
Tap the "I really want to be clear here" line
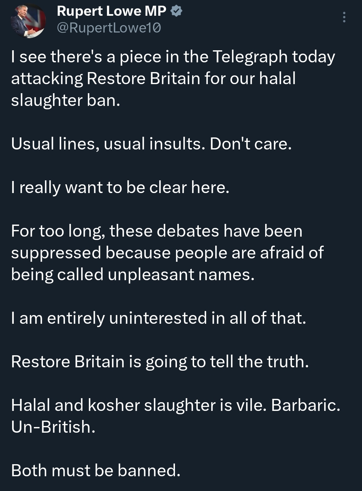(120, 187)
